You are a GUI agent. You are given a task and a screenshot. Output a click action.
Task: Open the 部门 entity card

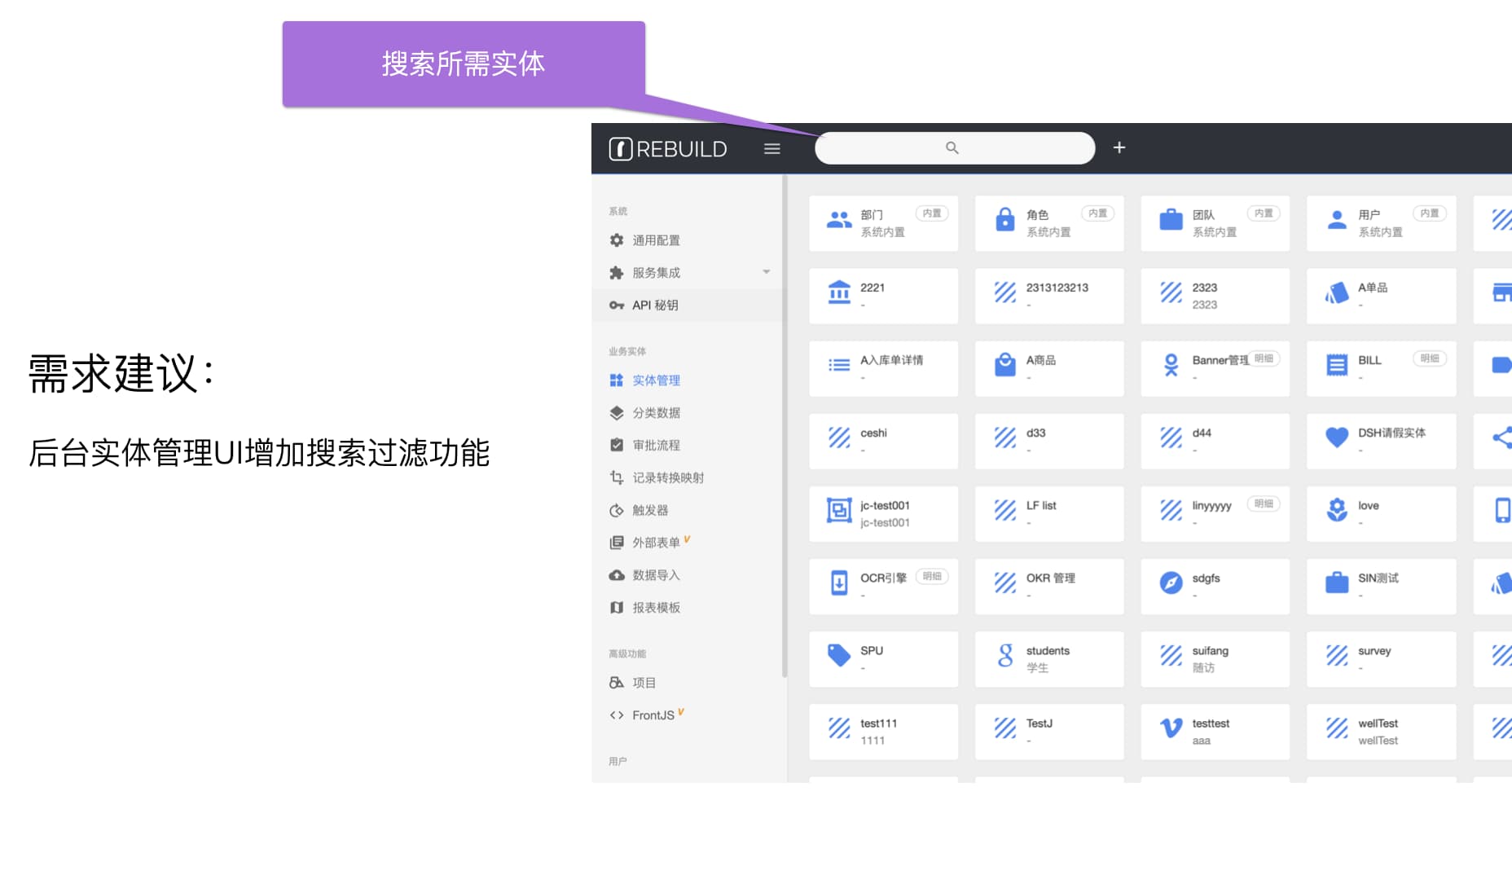click(884, 222)
